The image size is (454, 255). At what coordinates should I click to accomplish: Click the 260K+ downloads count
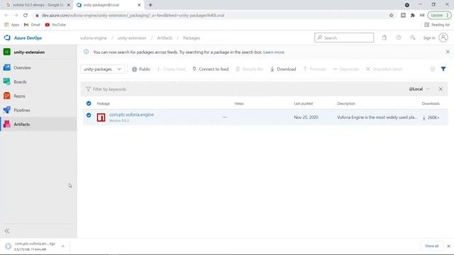431,118
